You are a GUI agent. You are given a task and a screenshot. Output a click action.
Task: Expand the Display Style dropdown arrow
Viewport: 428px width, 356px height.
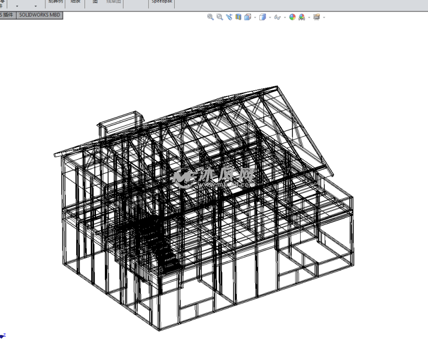click(x=269, y=17)
